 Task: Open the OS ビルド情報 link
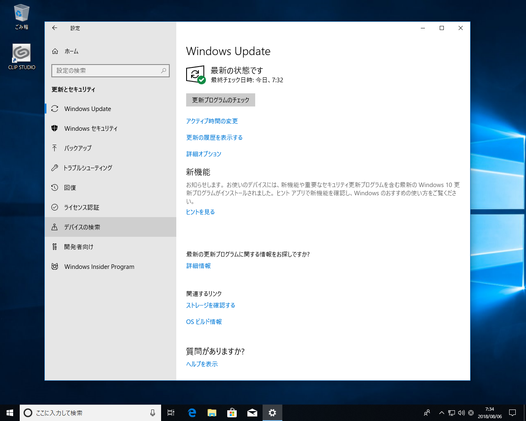pos(204,322)
